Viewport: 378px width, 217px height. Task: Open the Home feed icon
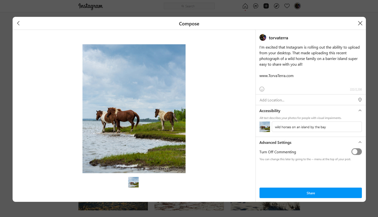pos(245,6)
